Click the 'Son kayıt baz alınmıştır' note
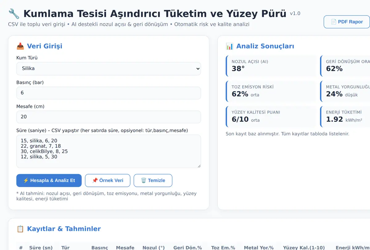 [x=287, y=134]
